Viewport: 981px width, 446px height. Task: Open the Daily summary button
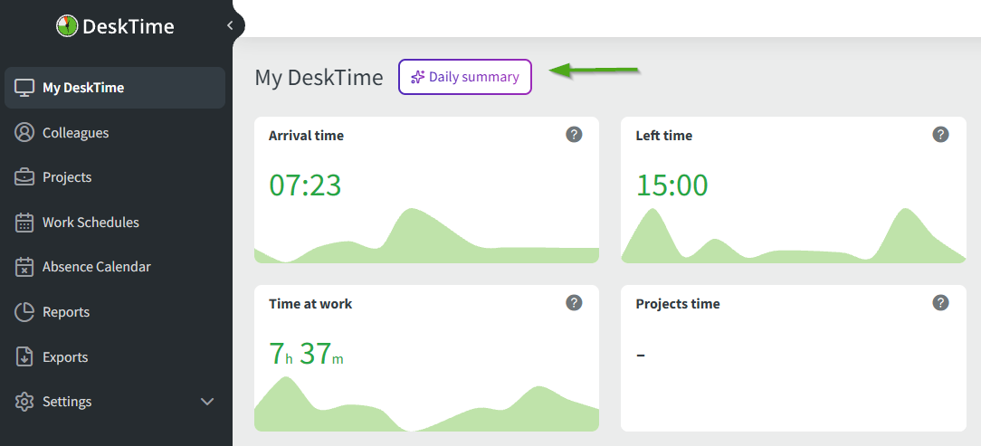(465, 77)
